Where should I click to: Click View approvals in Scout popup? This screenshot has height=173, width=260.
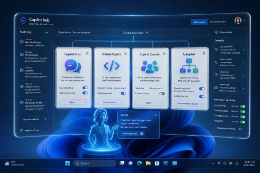tap(133, 134)
